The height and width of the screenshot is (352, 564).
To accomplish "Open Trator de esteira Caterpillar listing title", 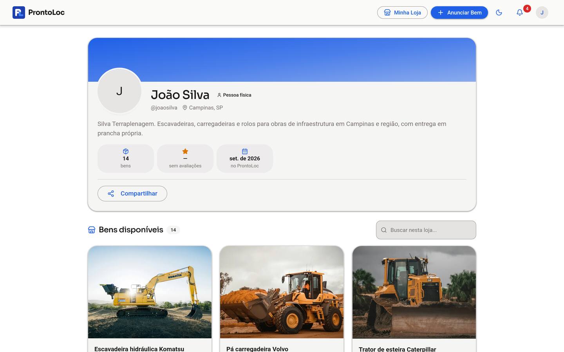I will tap(397, 349).
